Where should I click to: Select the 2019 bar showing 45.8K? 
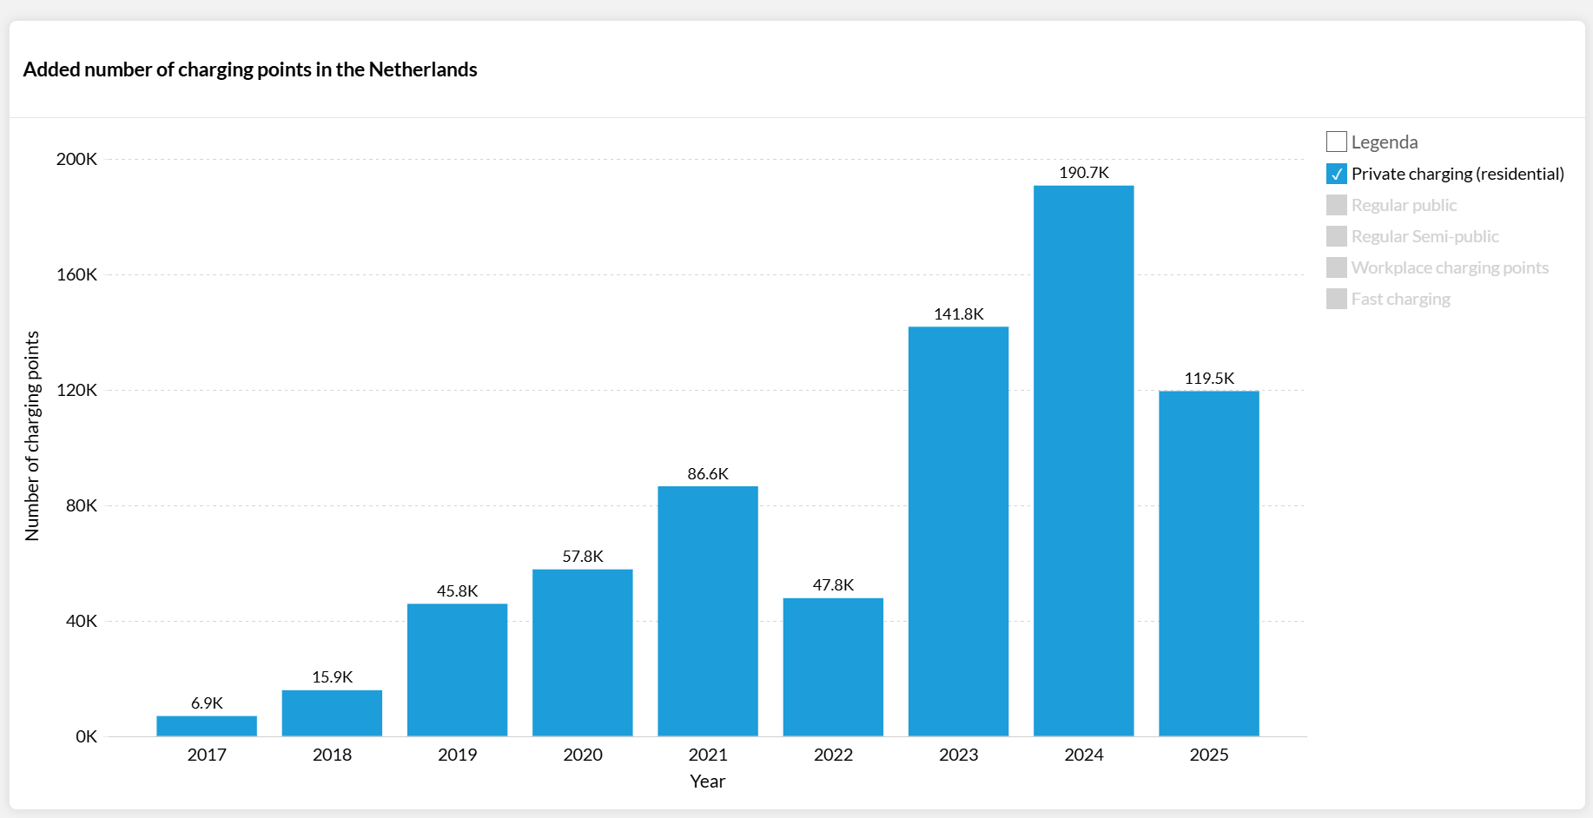pos(457,670)
